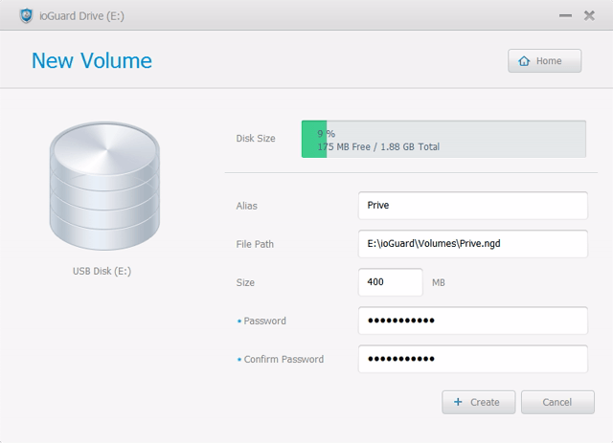The height and width of the screenshot is (443, 613).
Task: Click the File Path input field
Action: click(472, 243)
